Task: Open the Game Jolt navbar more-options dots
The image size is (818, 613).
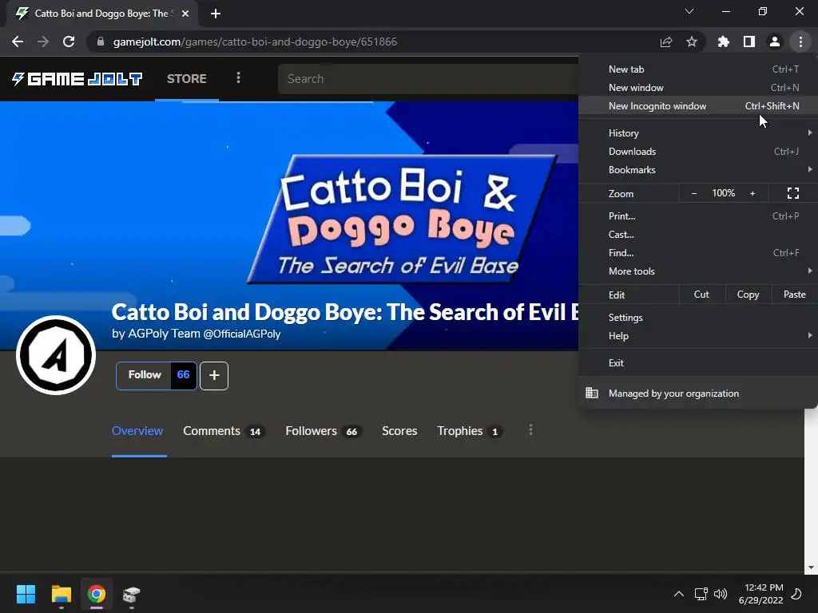Action: [238, 77]
